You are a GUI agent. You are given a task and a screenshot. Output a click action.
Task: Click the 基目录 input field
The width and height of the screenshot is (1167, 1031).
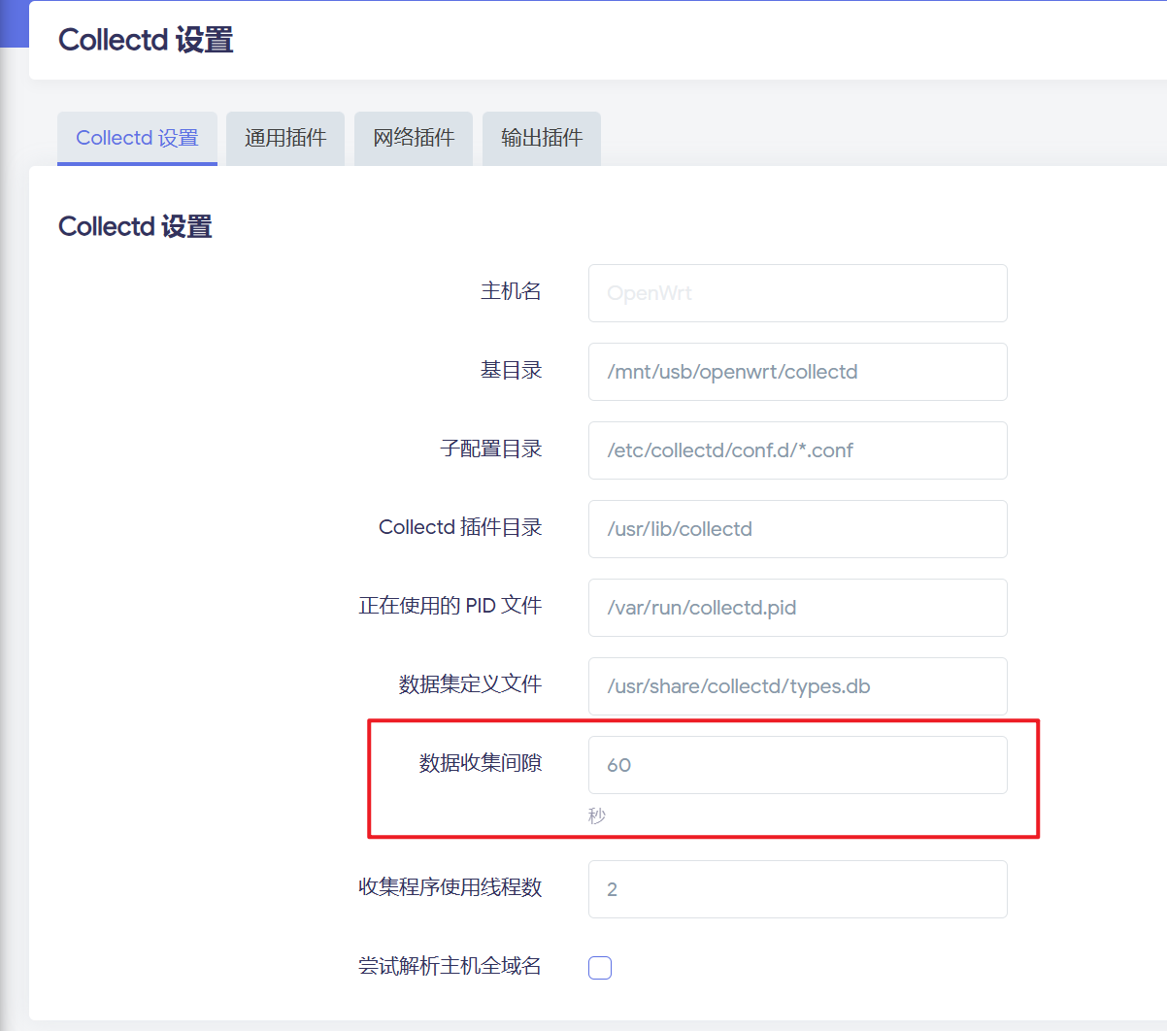798,372
